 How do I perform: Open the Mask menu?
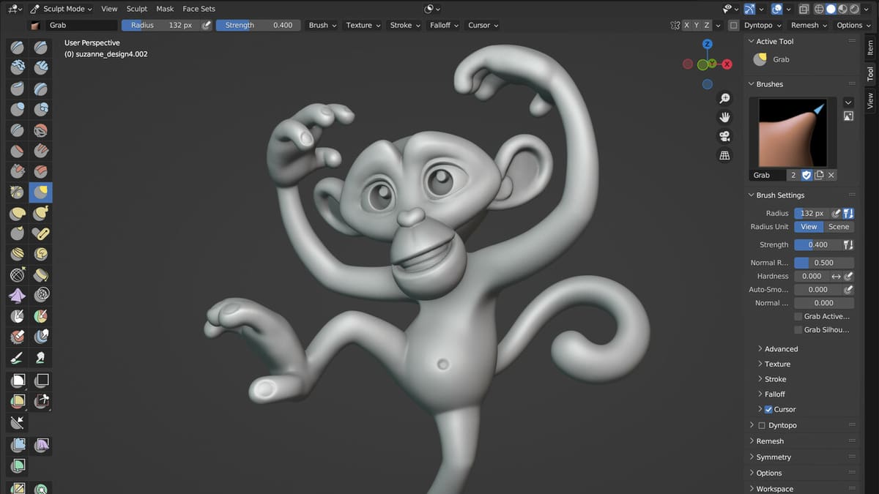[x=165, y=9]
